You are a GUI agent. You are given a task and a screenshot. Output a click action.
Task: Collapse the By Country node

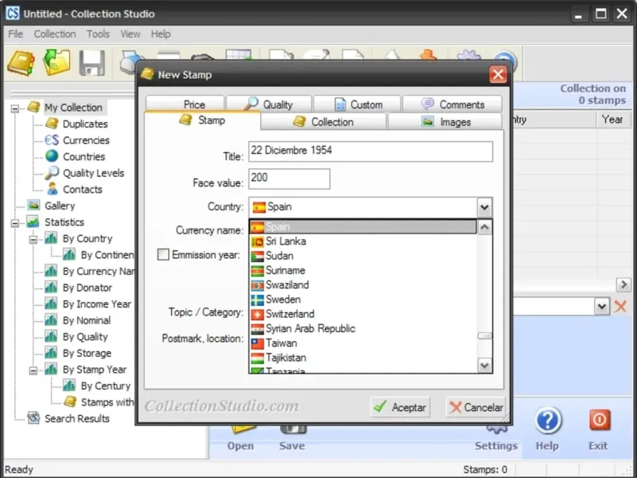(x=33, y=240)
